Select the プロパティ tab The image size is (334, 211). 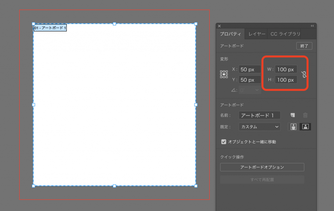point(230,34)
